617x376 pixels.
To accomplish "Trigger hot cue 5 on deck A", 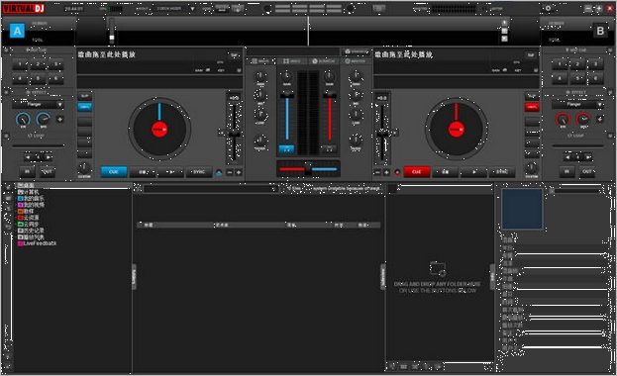I will click(38, 78).
